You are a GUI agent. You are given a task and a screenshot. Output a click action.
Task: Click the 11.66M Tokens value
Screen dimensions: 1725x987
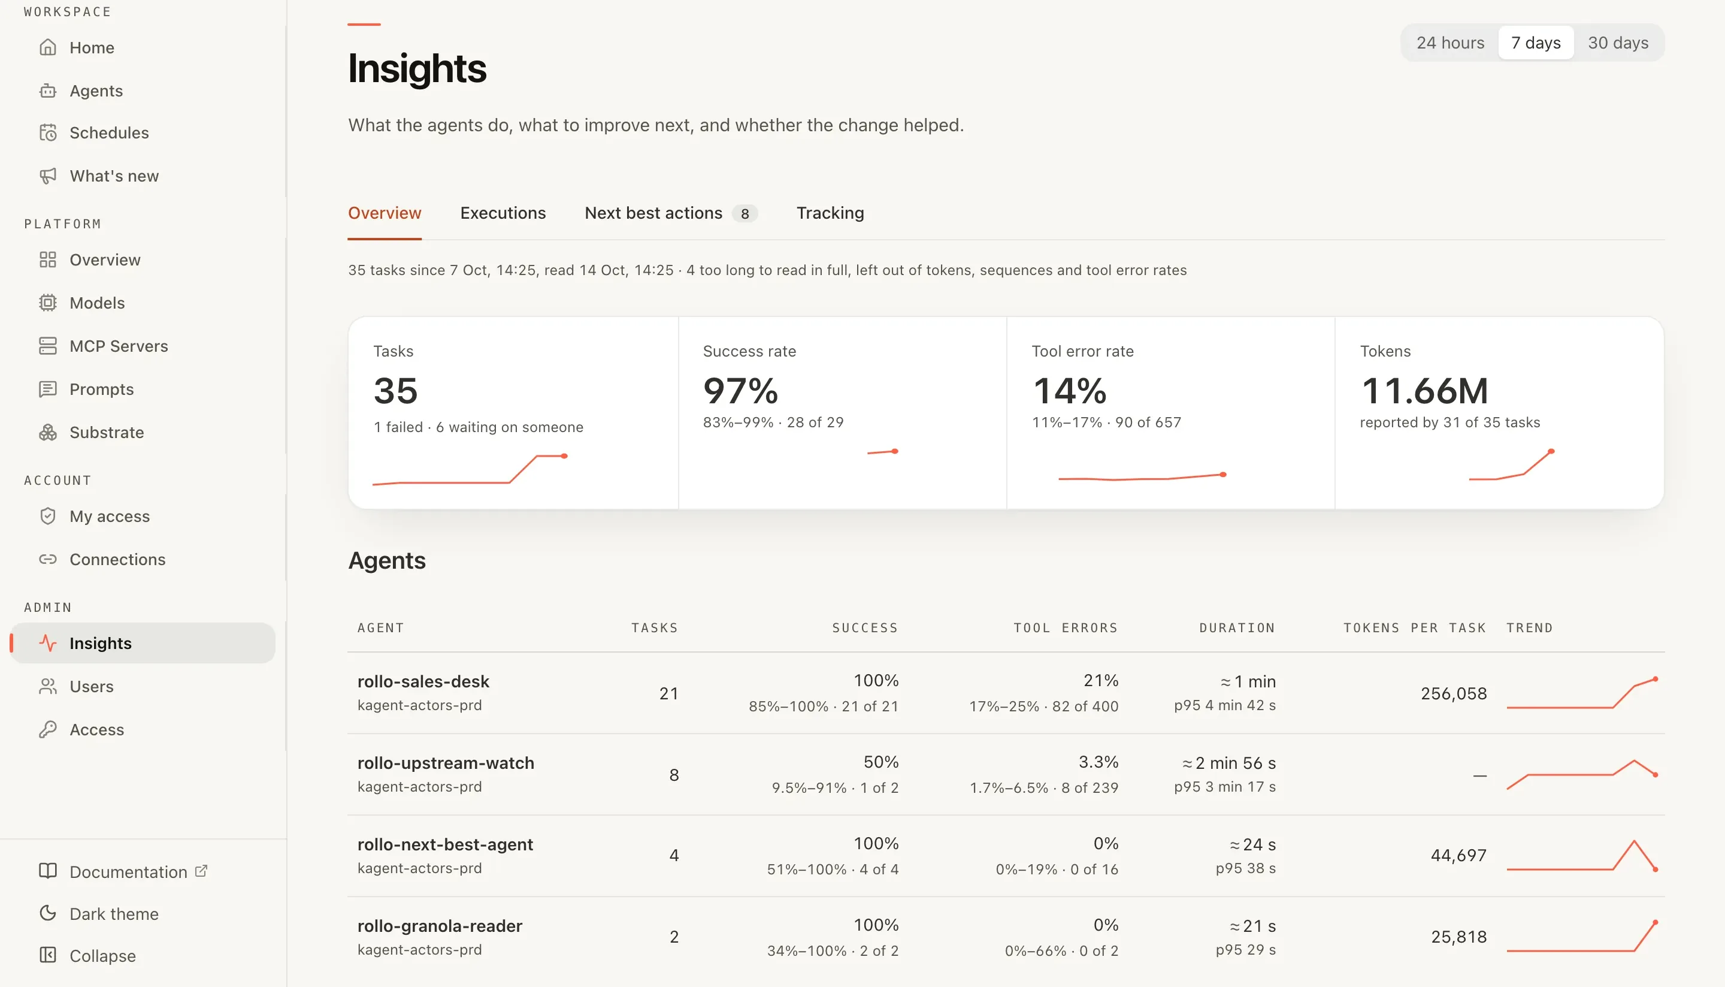(1424, 391)
